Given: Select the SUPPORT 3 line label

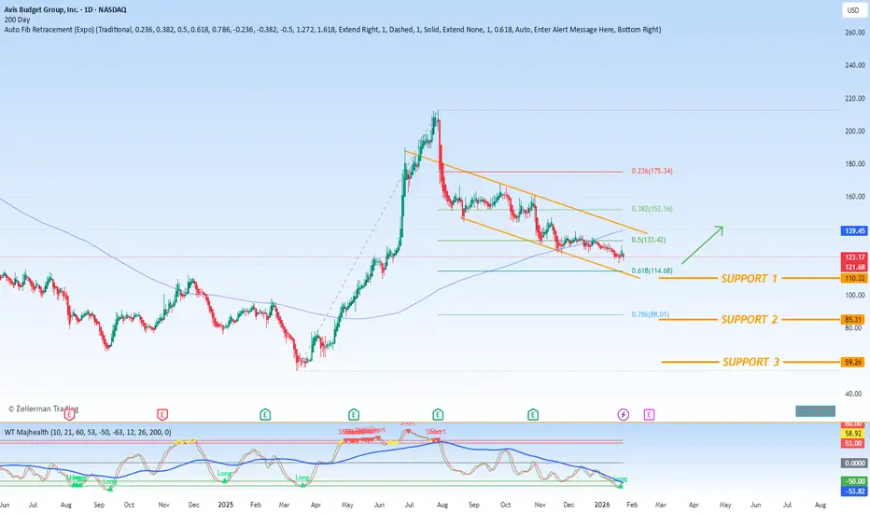Looking at the screenshot, I should [x=751, y=362].
